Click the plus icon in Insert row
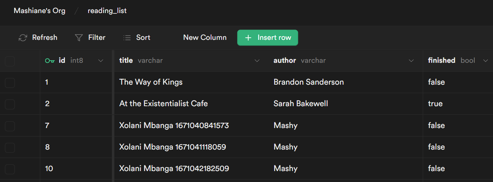The width and height of the screenshot is (493, 182). pos(248,38)
